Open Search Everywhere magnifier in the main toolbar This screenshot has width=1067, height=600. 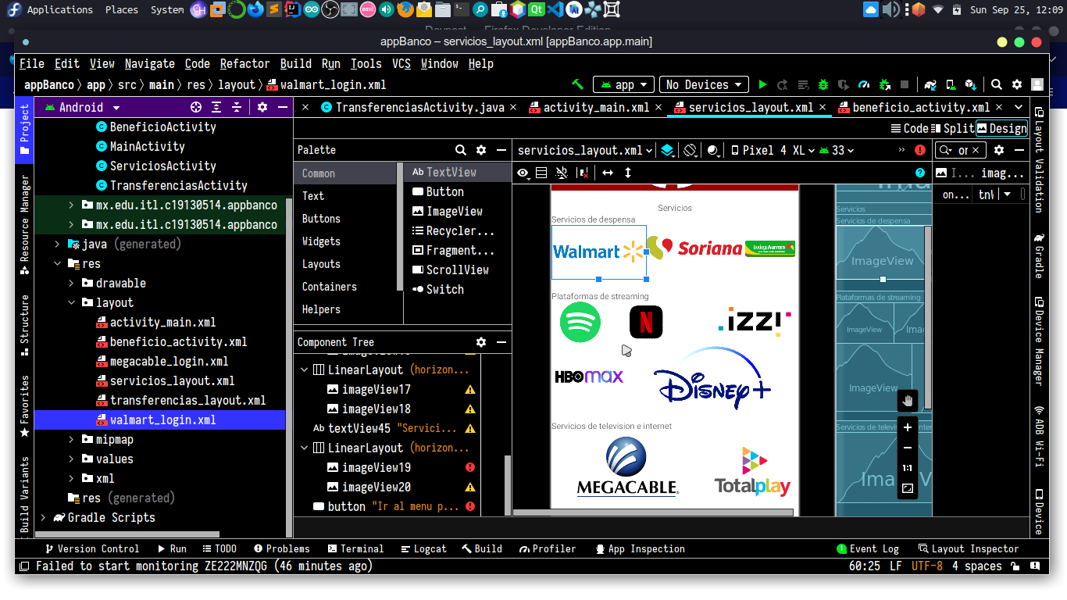[x=997, y=84]
